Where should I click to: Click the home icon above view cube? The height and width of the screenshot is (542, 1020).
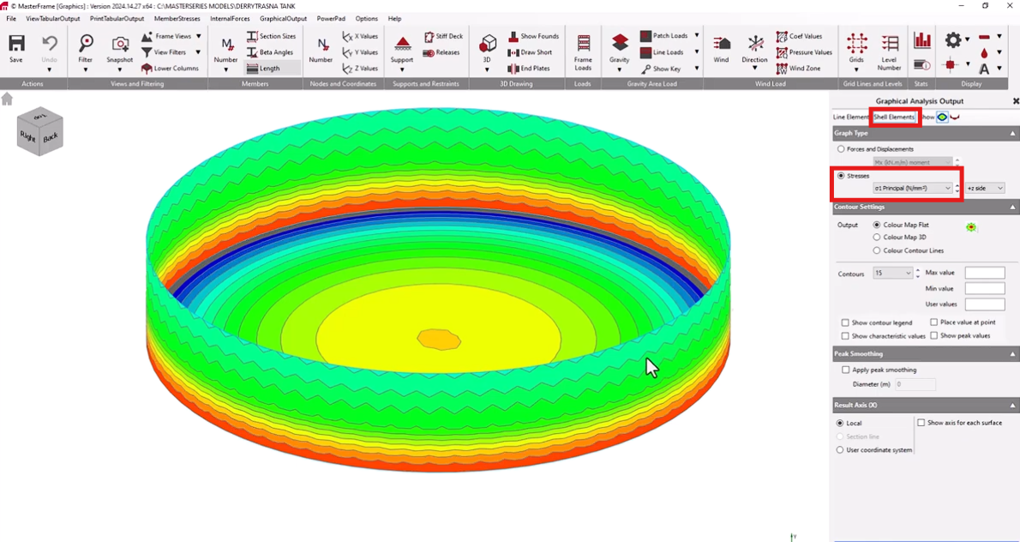7,99
